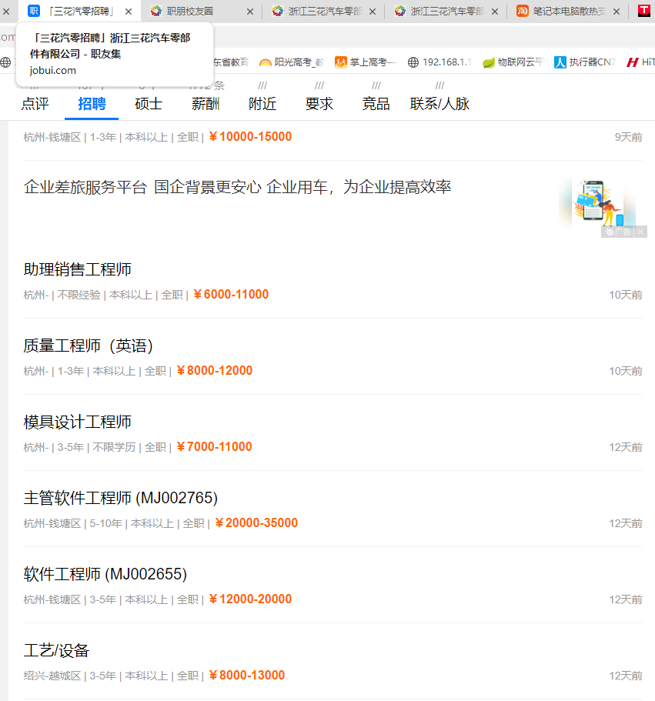This screenshot has width=655, height=701.
Task: Click the 广告 label icon on the ad
Action: [618, 232]
